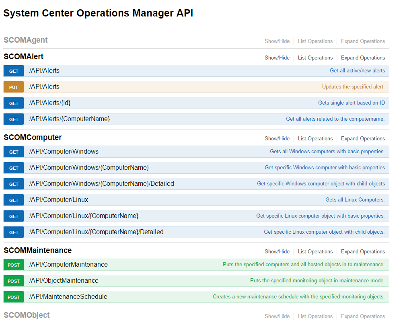The width and height of the screenshot is (409, 329).
Task: Click 'Gets single alert based on ID'
Action: pyautogui.click(x=351, y=103)
